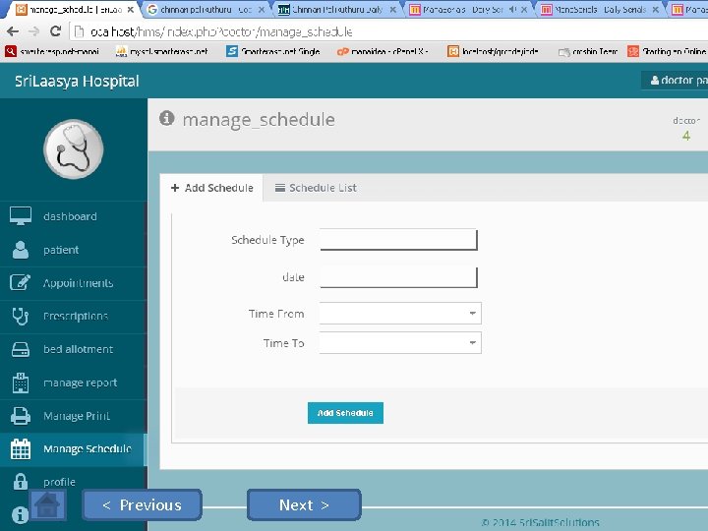Click the list icon on Schedule List tab
The height and width of the screenshot is (531, 708).
click(x=280, y=188)
